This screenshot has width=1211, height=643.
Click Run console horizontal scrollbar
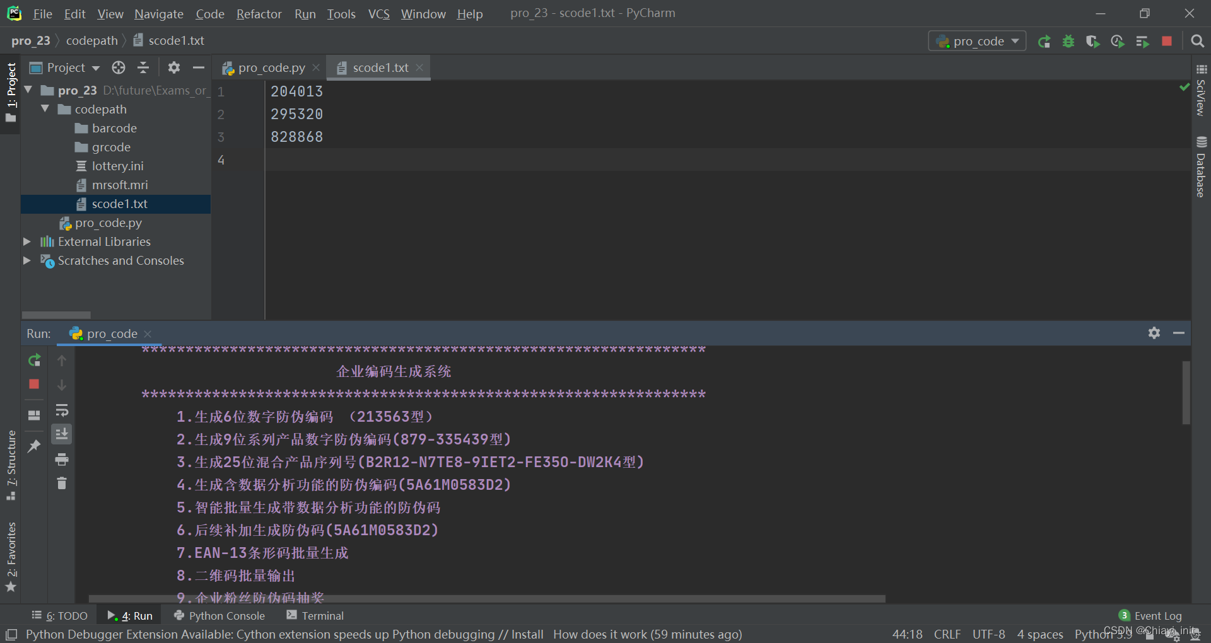point(487,599)
